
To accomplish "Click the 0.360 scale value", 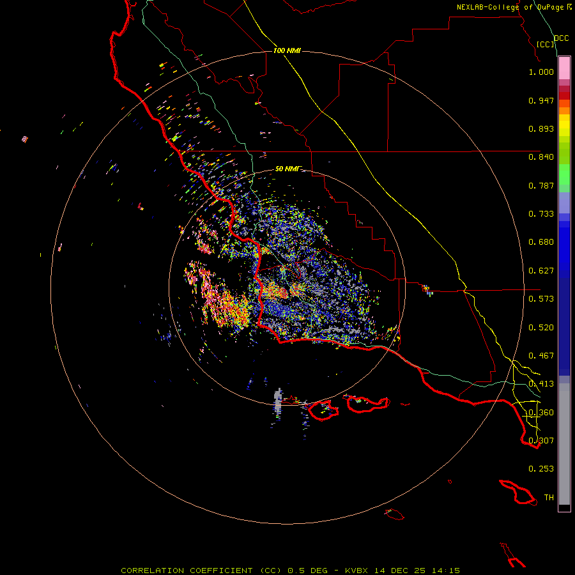I will [x=541, y=413].
